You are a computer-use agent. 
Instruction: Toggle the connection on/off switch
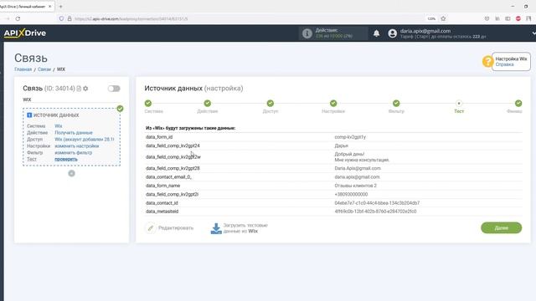point(114,89)
